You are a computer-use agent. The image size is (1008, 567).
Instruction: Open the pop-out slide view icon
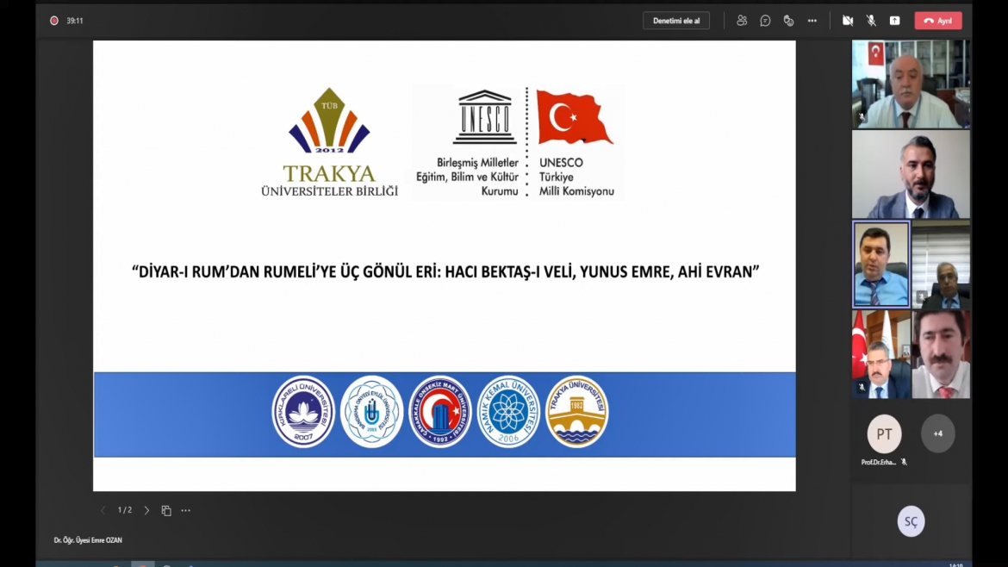pos(166,510)
